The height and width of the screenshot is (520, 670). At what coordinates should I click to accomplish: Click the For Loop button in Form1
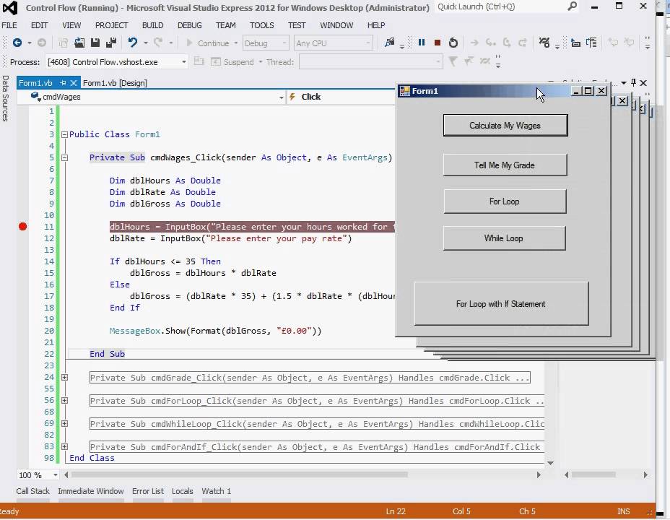pos(505,201)
